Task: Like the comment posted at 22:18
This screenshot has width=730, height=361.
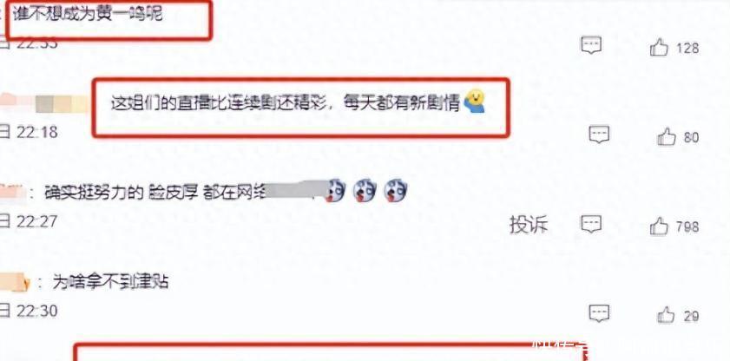Action: click(667, 137)
